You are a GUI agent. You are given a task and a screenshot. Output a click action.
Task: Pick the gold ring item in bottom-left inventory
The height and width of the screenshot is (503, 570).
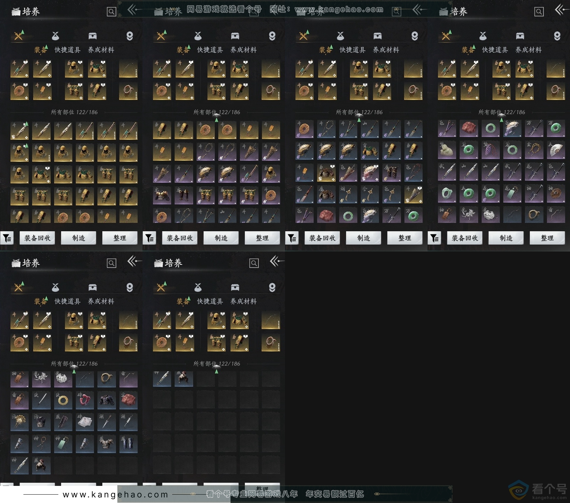pyautogui.click(x=63, y=400)
